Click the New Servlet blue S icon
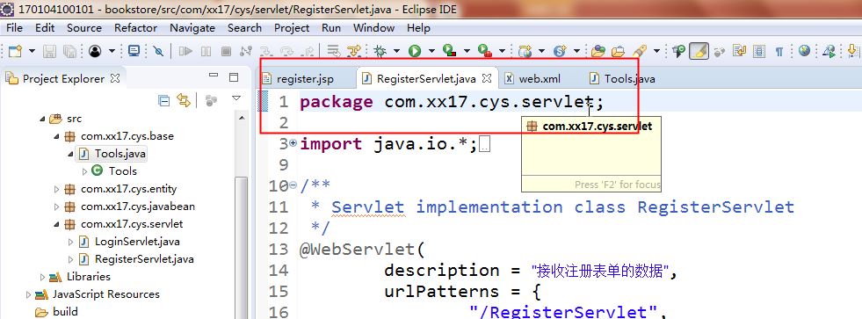 (x=560, y=51)
